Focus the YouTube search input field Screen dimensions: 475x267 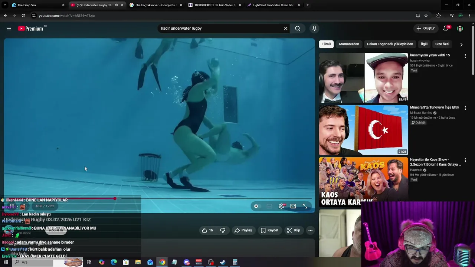221,29
